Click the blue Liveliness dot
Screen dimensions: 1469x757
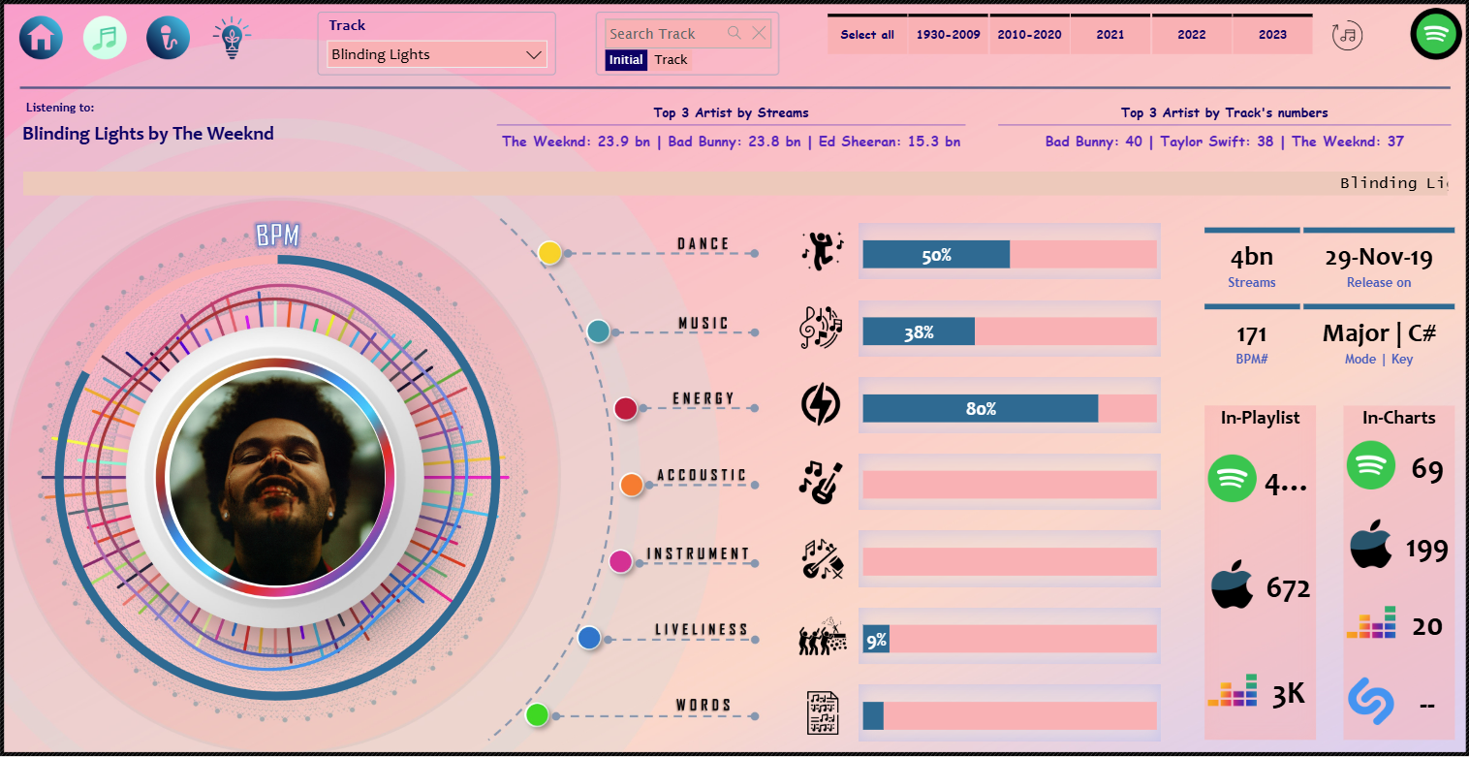click(x=589, y=638)
